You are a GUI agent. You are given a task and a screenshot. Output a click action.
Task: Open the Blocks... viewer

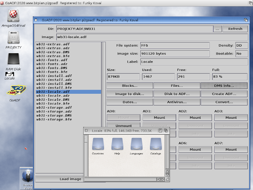130,86
